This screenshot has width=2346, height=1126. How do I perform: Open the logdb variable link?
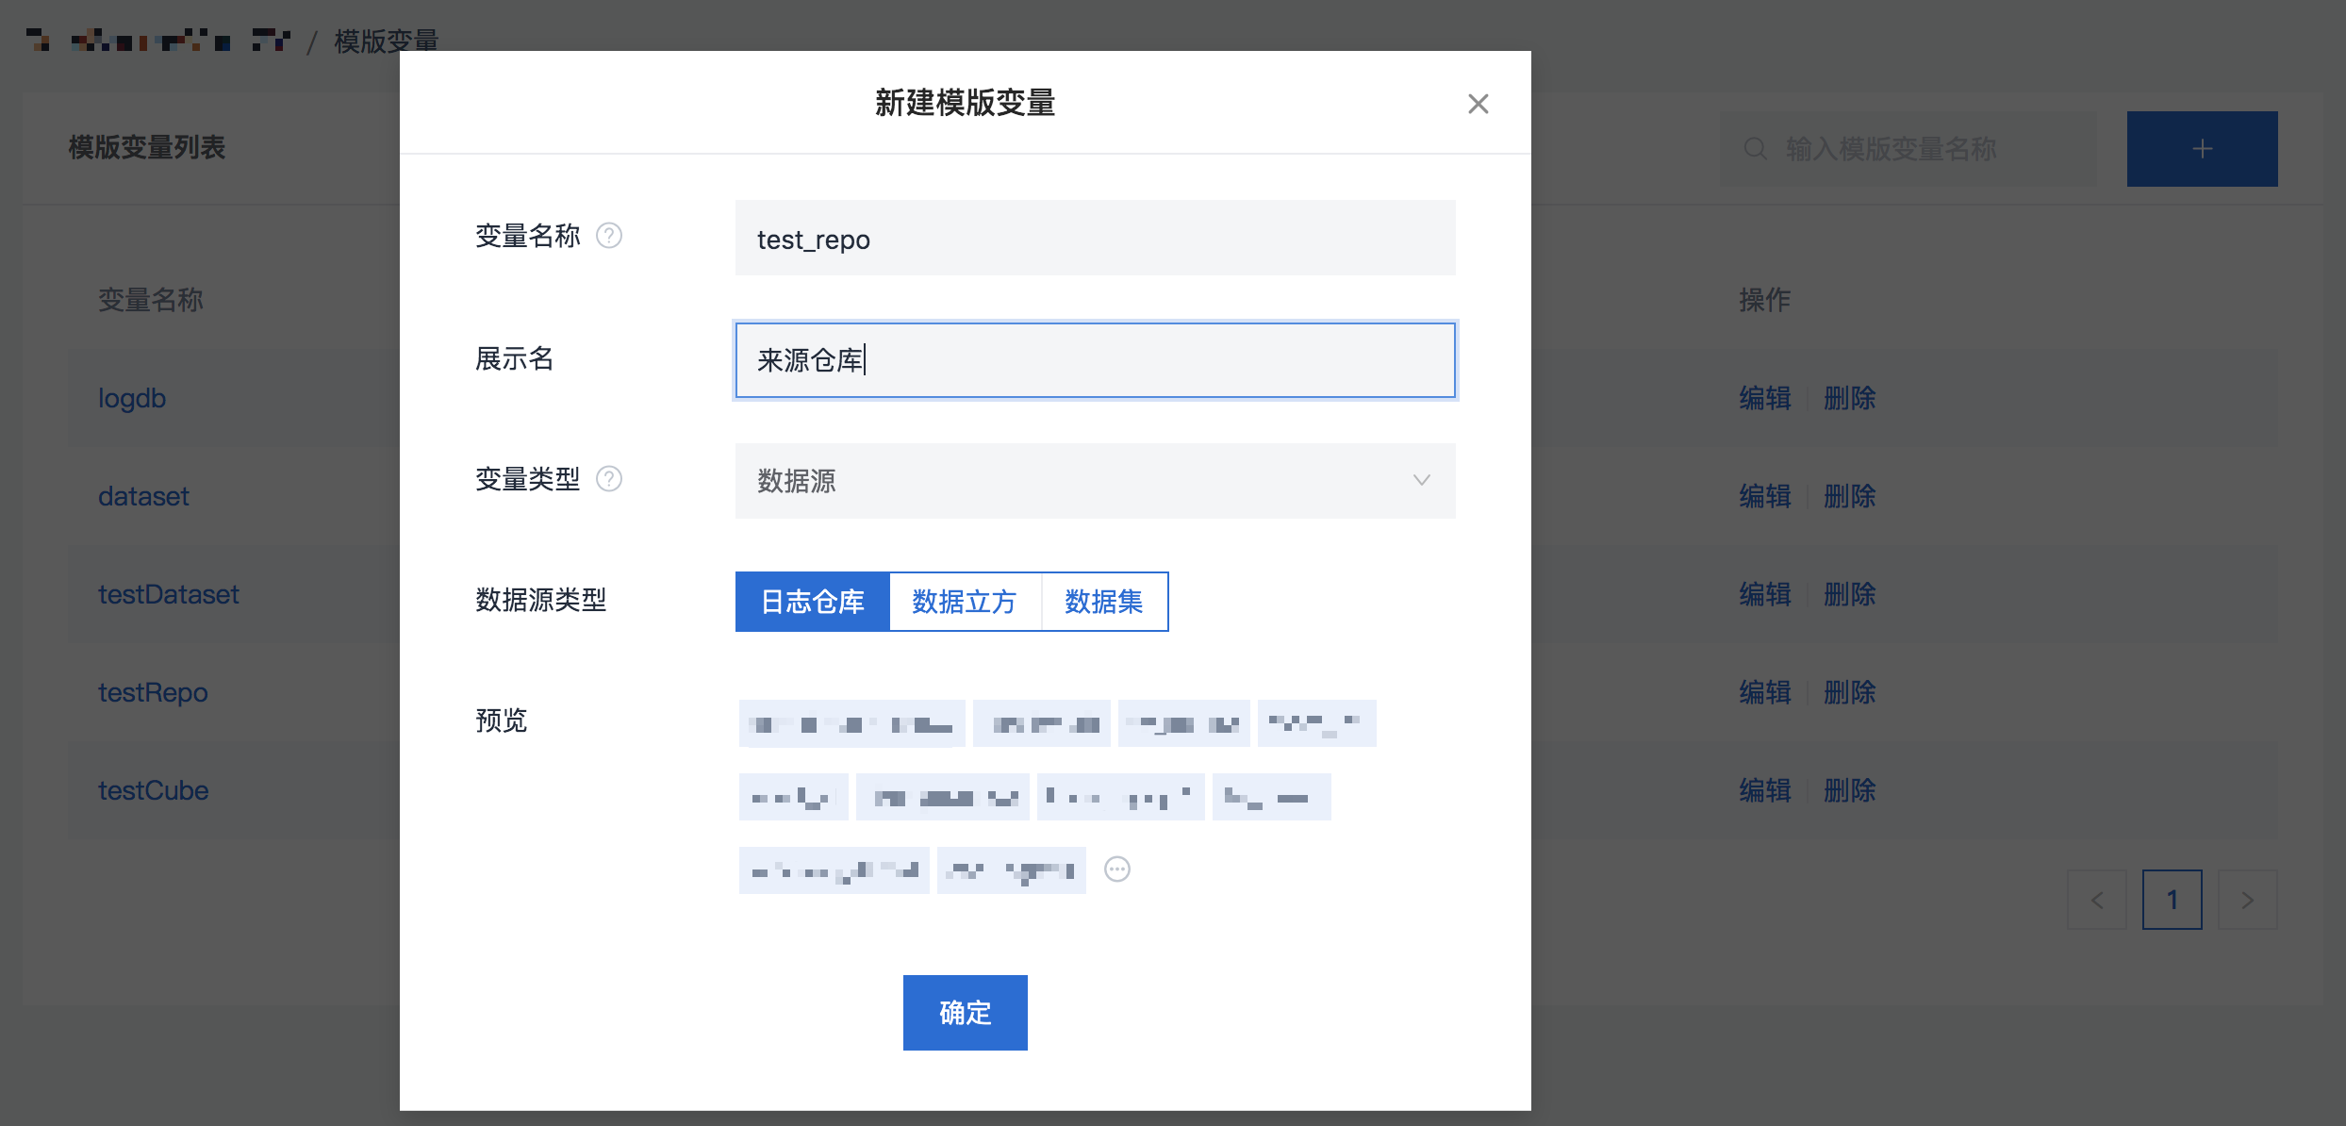coord(132,398)
